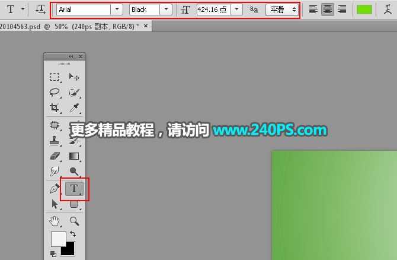This screenshot has width=397, height=260.
Task: Select the Spot Healing Brush tool
Action: 55,125
